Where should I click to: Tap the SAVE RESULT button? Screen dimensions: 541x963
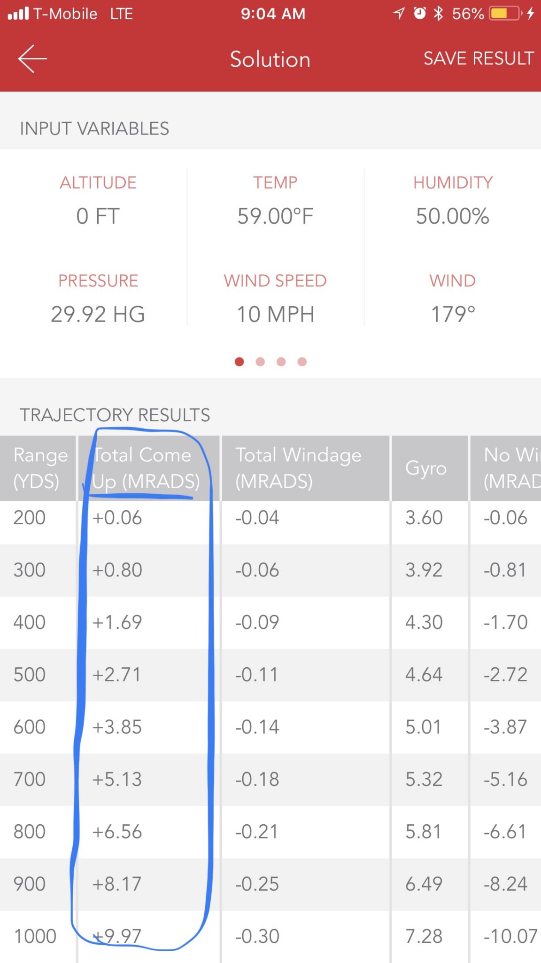(478, 59)
